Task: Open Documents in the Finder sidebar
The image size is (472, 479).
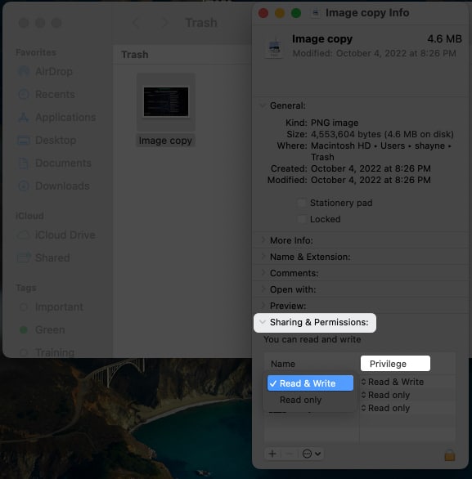Action: [63, 163]
